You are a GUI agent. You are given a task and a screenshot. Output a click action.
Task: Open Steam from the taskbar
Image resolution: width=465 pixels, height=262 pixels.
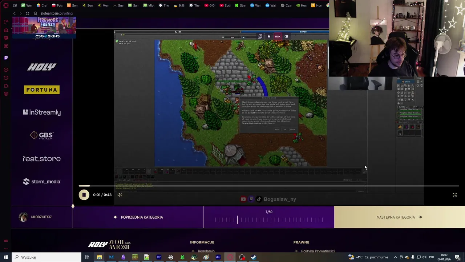point(254,257)
